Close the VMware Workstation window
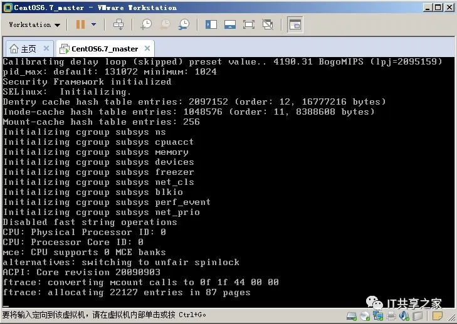457x324 pixels. coord(449,8)
